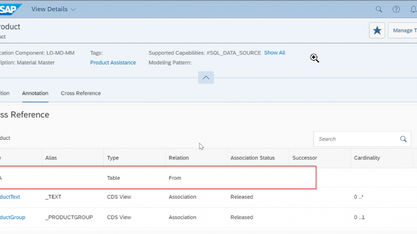Click the magnifier icon in Search field
This screenshot has width=417, height=234.
point(403,139)
